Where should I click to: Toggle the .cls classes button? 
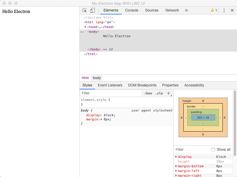coord(159,93)
